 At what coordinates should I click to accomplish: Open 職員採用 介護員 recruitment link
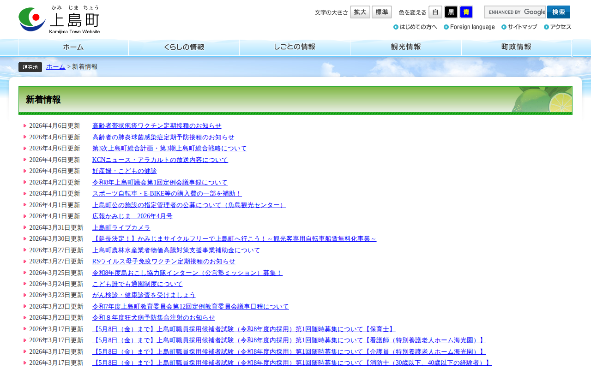tap(289, 352)
